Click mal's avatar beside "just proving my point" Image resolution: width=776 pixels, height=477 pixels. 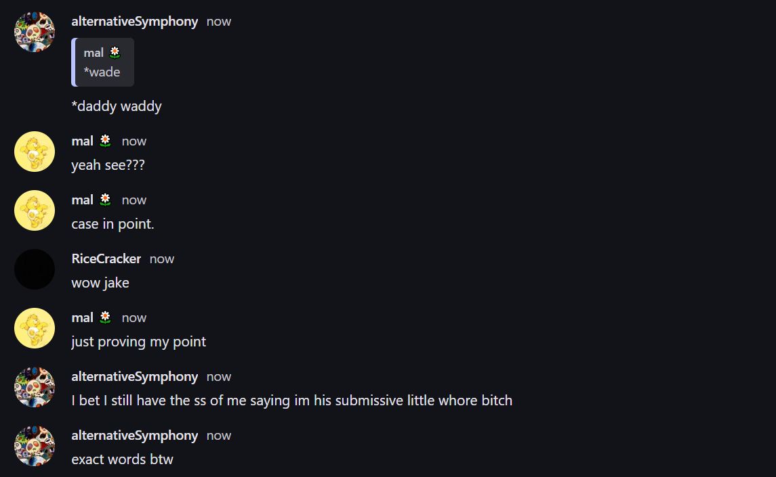pyautogui.click(x=35, y=328)
